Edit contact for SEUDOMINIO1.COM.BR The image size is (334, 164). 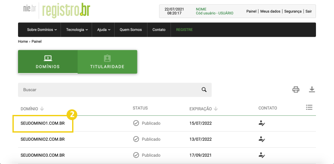point(261,123)
